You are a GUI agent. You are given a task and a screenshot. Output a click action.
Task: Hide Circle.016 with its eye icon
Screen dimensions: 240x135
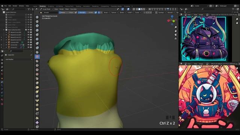tap(28, 45)
